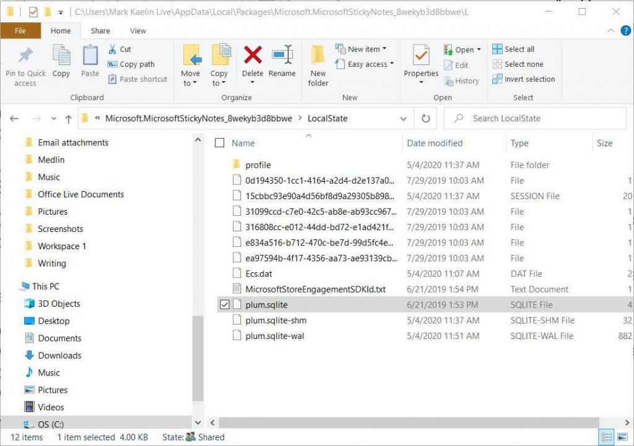Open the File menu
Screen dimensions: 634x446
20,30
